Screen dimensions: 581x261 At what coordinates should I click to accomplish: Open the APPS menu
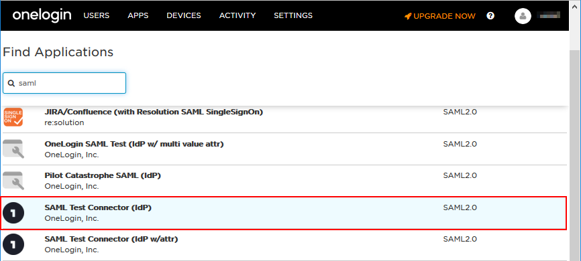[138, 15]
